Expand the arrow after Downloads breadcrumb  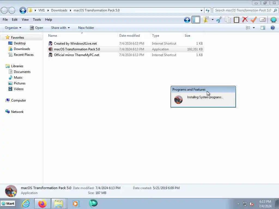point(71,10)
